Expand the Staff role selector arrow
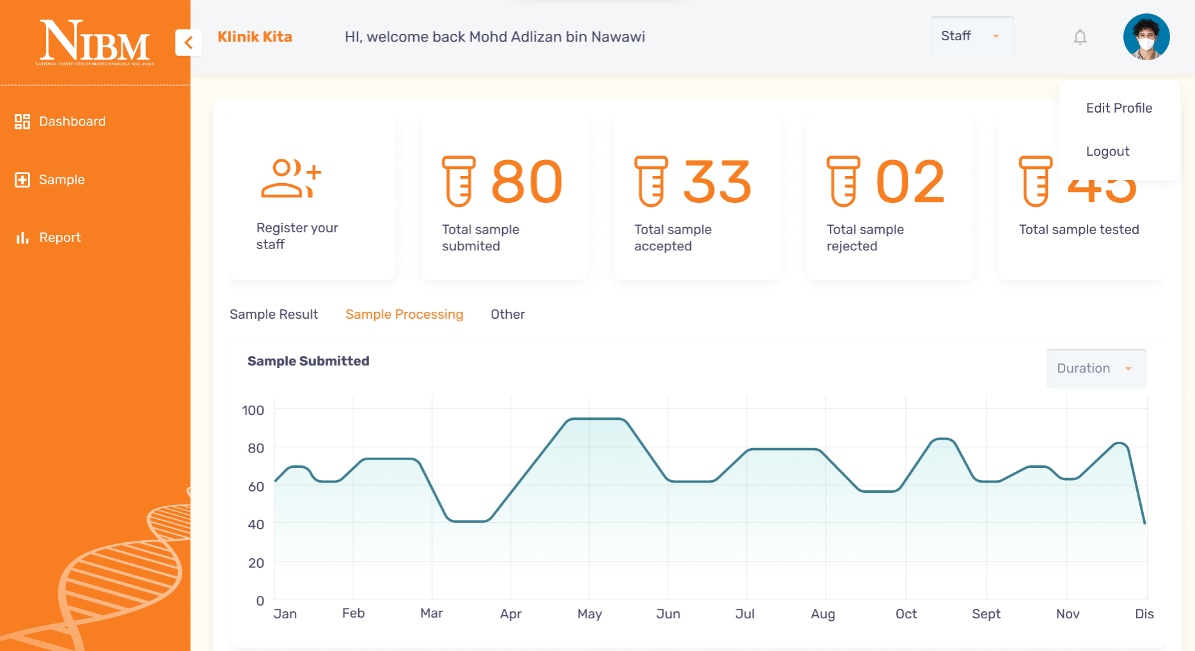Image resolution: width=1195 pixels, height=651 pixels. click(x=995, y=36)
